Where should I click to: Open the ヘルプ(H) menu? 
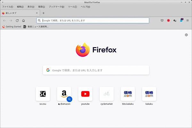tap(85, 7)
